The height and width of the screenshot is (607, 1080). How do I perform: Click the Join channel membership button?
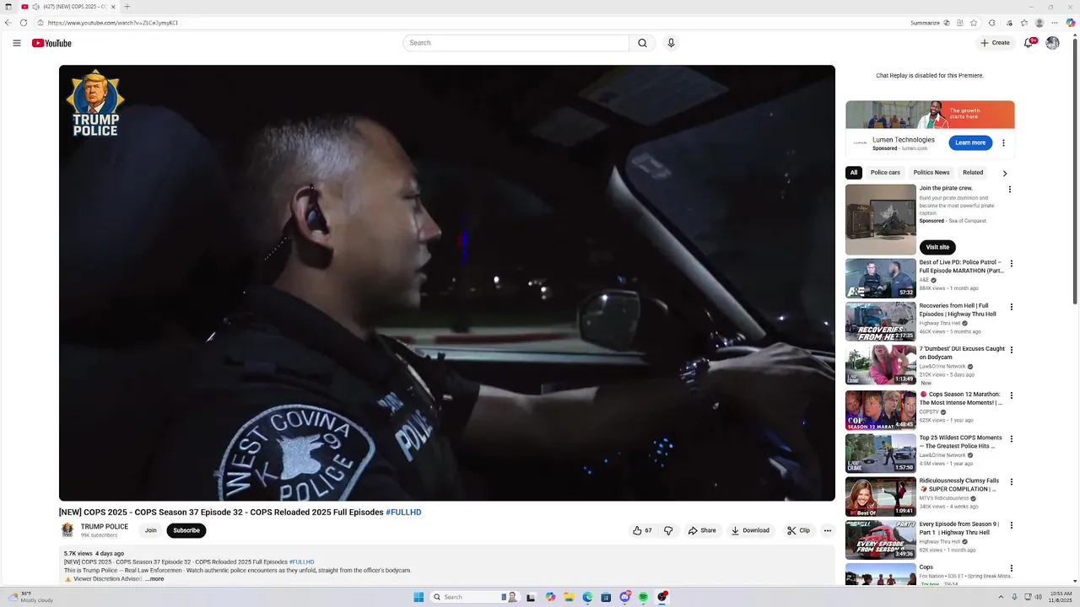click(150, 530)
